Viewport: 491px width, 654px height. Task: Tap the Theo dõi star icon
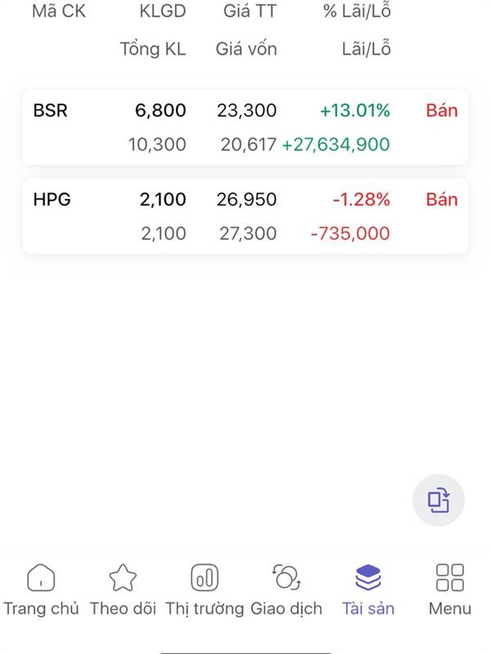[x=123, y=578]
